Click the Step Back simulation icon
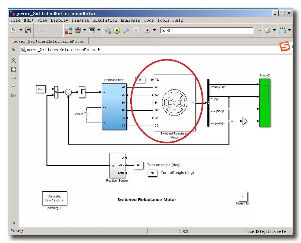301x243 pixels. [x=107, y=30]
